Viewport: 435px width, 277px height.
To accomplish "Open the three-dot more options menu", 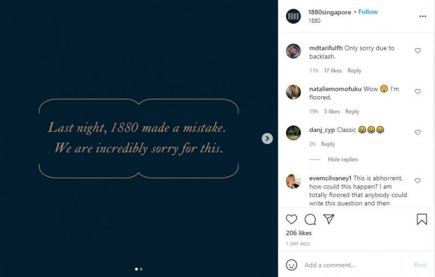I will pyautogui.click(x=422, y=16).
